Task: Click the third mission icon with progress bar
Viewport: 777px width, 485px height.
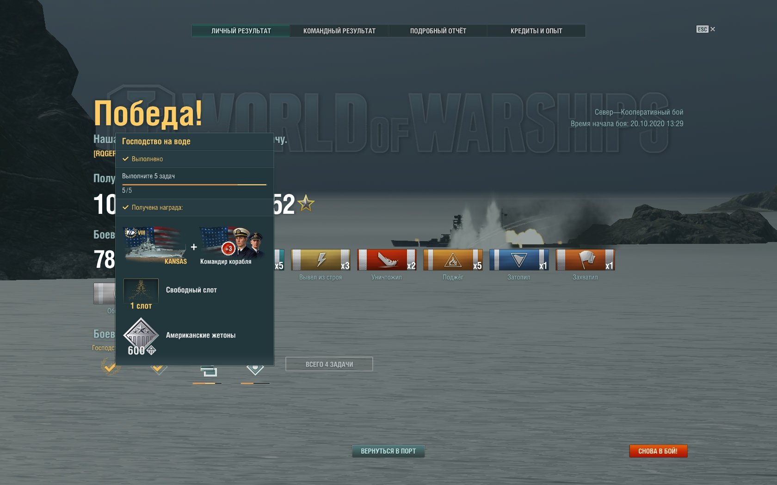Action: pyautogui.click(x=208, y=371)
